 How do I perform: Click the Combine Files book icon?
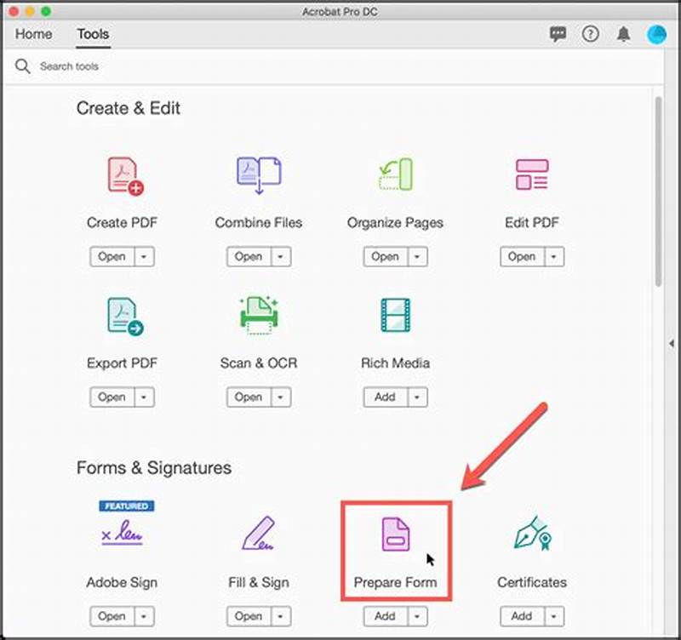click(258, 174)
